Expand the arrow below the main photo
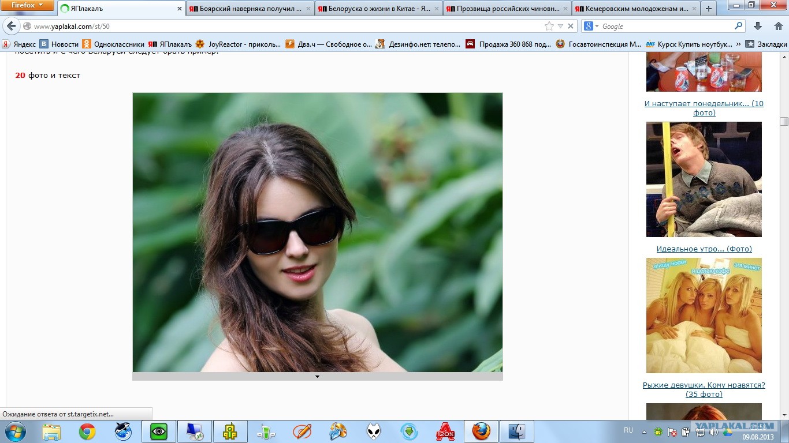This screenshot has width=789, height=443. (x=317, y=377)
